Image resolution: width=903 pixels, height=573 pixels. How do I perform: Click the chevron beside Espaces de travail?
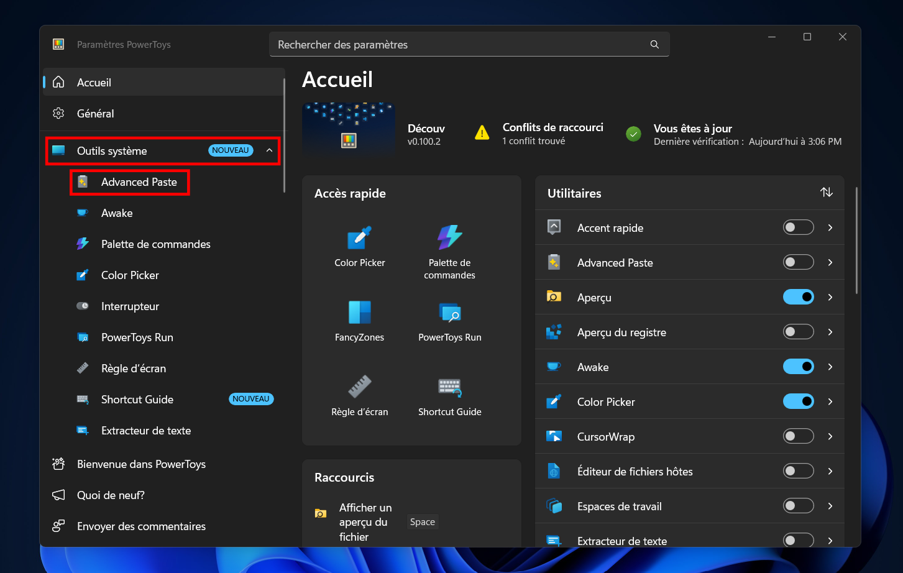(x=830, y=506)
